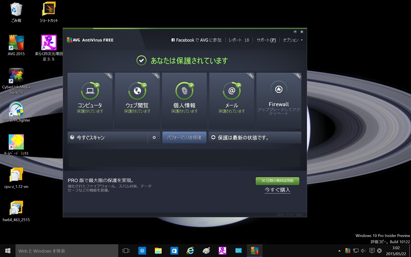Open the Firewall upgrade tile

point(279,101)
